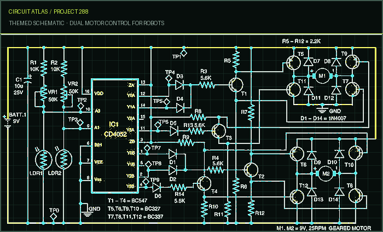The width and height of the screenshot is (383, 232).
Task: Click the LDR2 photoresistor symbol
Action: click(x=64, y=159)
